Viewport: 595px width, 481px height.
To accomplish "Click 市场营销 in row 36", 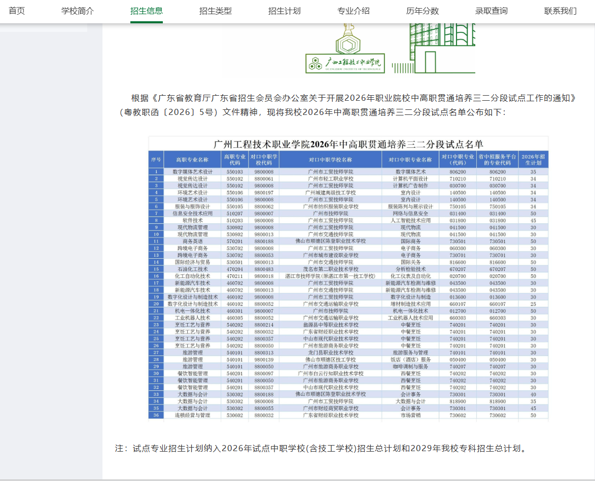I will pos(410,415).
